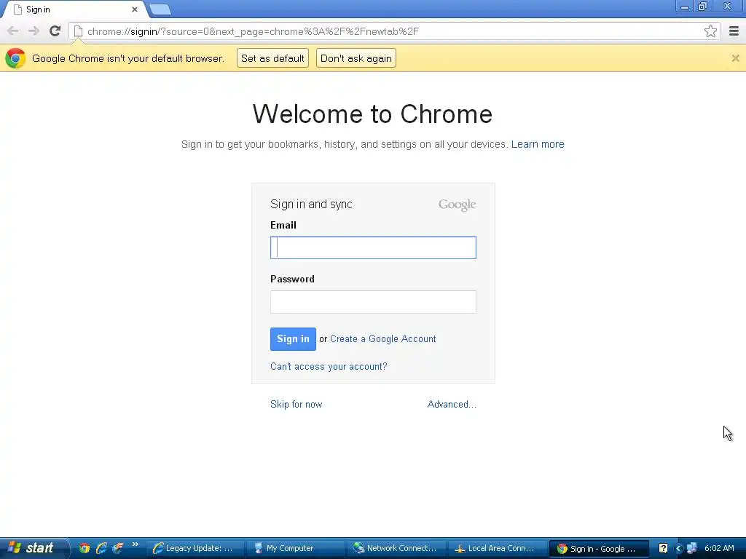
Task: Click the Welcome to Chrome heading
Action: pyautogui.click(x=372, y=114)
